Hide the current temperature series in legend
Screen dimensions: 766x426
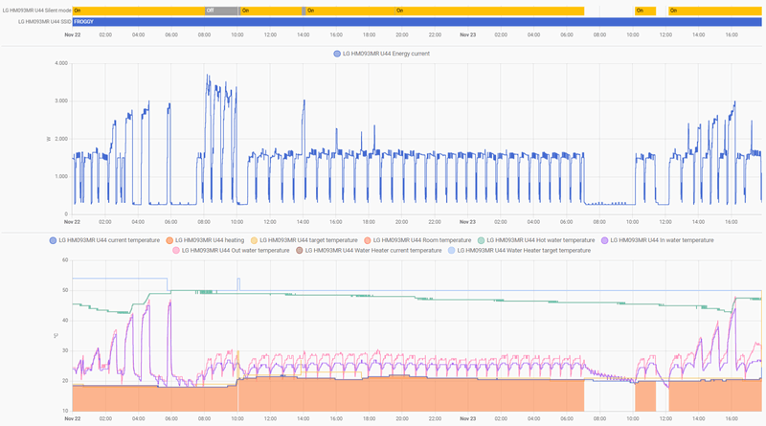click(104, 240)
